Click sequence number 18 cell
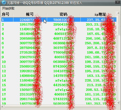Viewport: 121px width, 110px height. (4, 99)
